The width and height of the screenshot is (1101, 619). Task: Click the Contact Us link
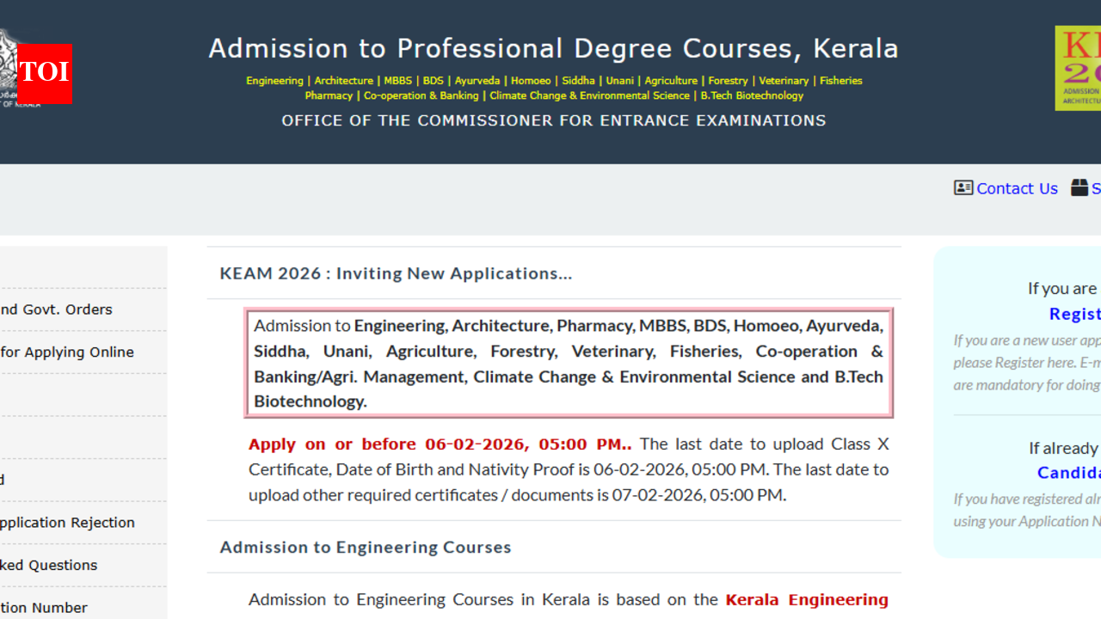1017,187
